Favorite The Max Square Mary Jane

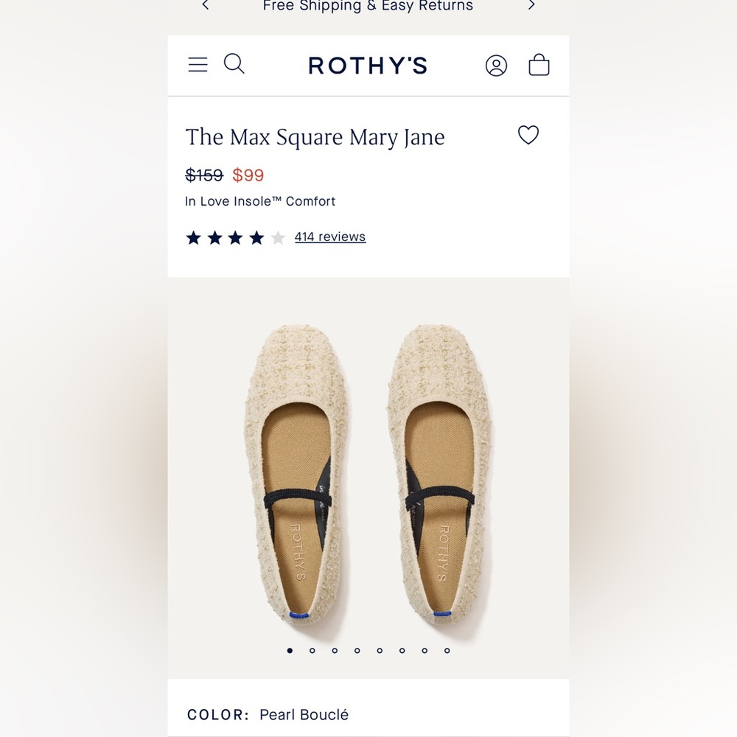528,136
